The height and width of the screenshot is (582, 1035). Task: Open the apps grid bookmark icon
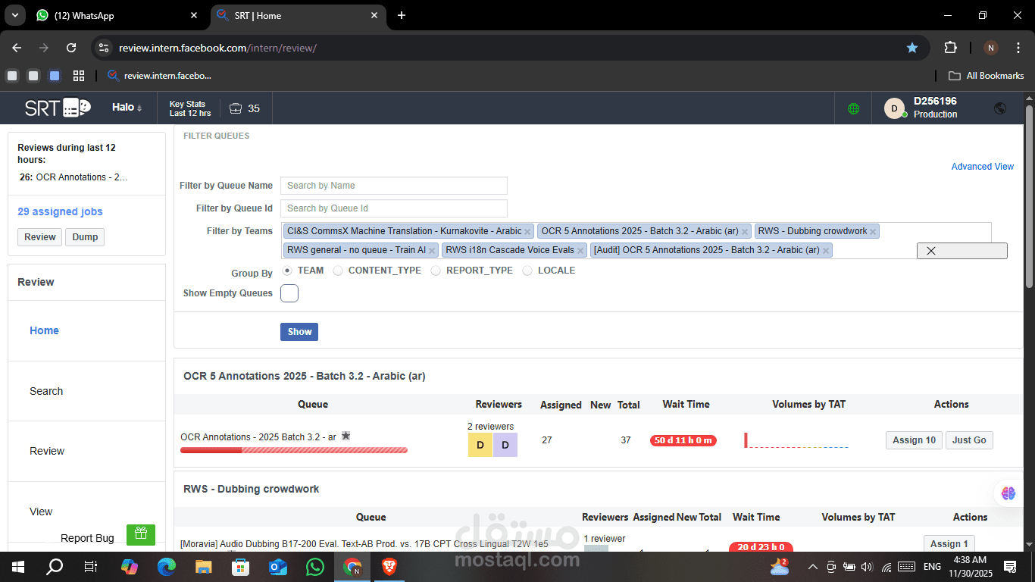79,76
